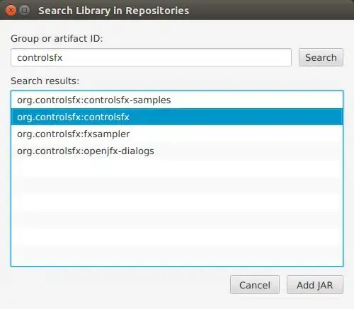The image size is (354, 309).
Task: Click empty area below the results list entries
Action: click(177, 212)
